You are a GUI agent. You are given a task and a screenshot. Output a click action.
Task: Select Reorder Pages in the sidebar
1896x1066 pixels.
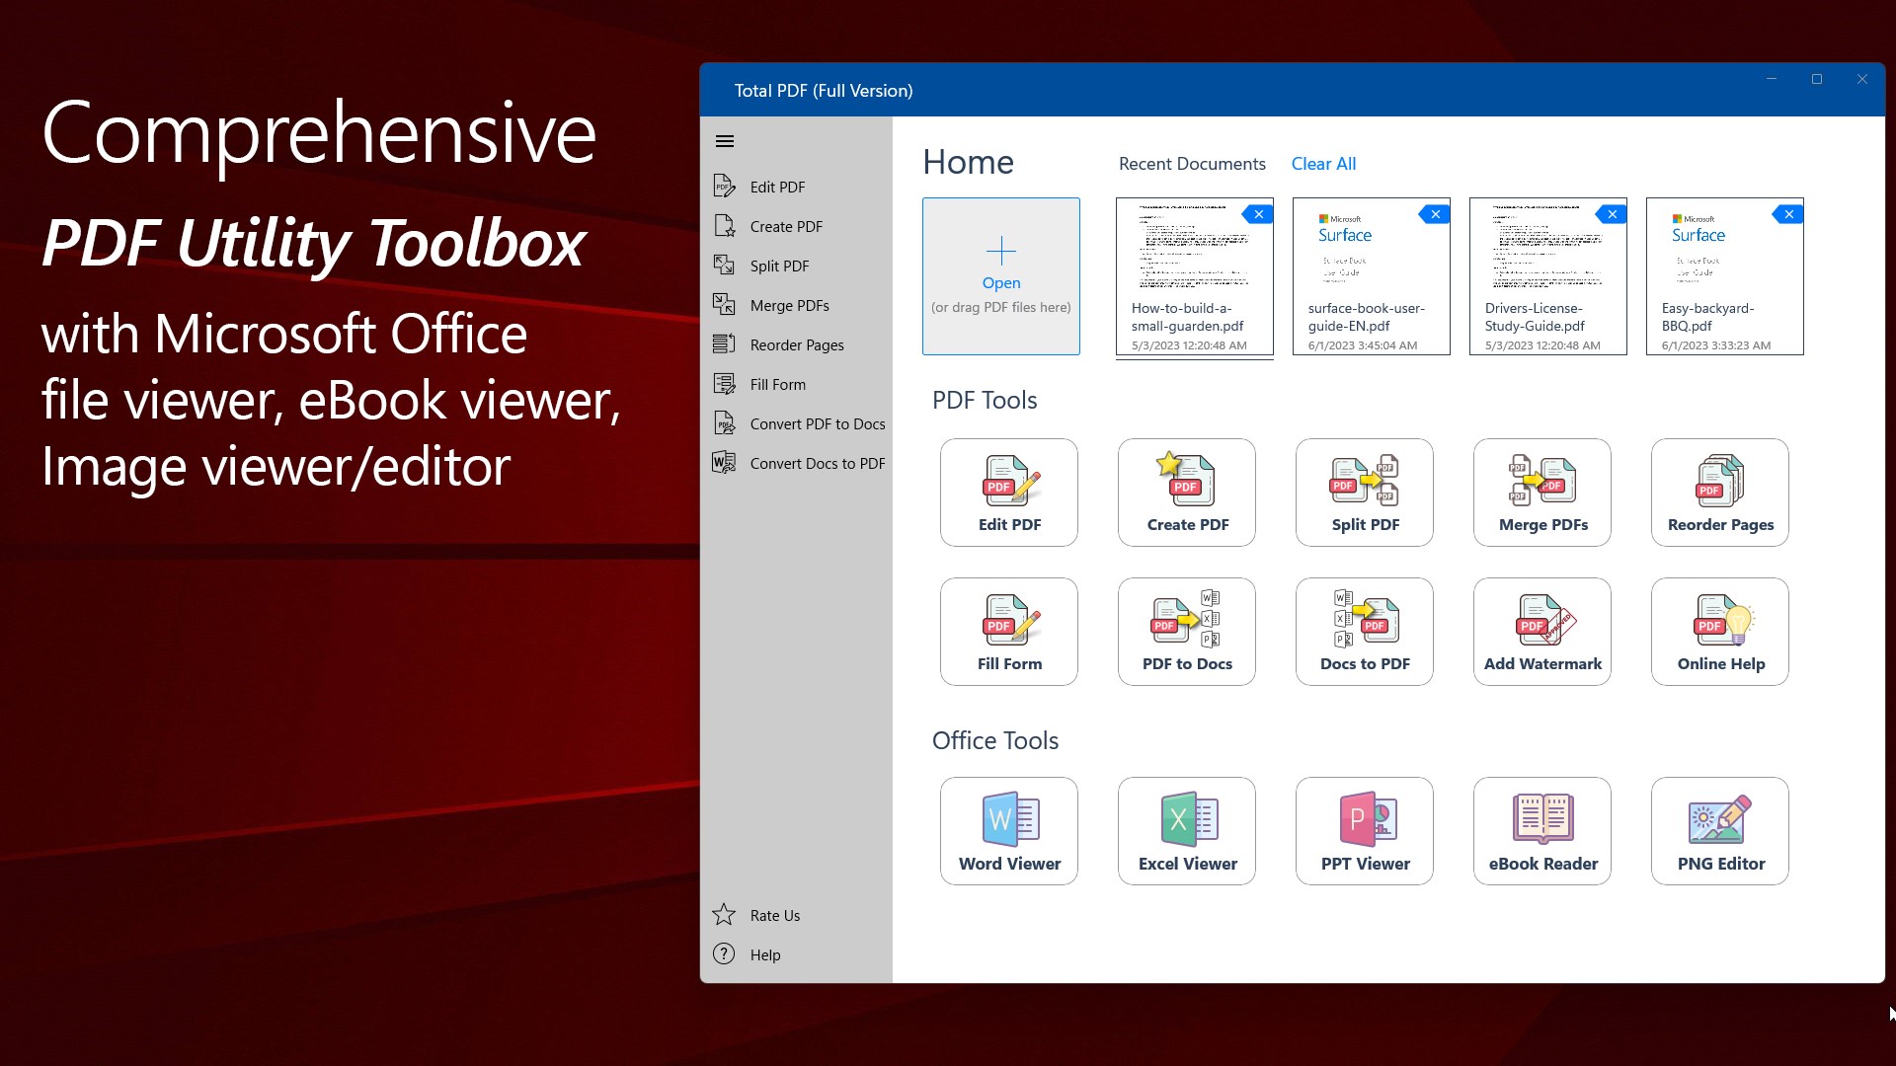796,344
